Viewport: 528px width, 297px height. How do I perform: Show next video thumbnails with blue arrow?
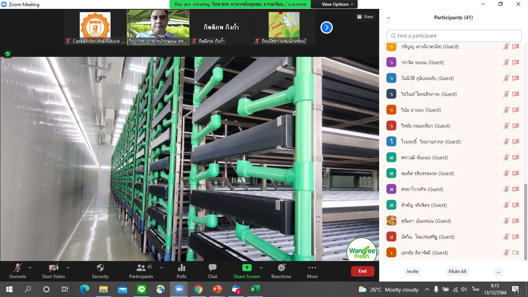click(327, 27)
